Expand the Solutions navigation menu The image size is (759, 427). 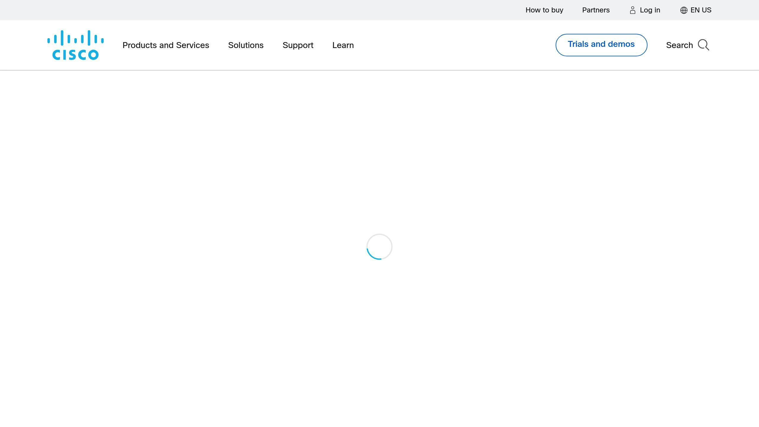point(245,45)
